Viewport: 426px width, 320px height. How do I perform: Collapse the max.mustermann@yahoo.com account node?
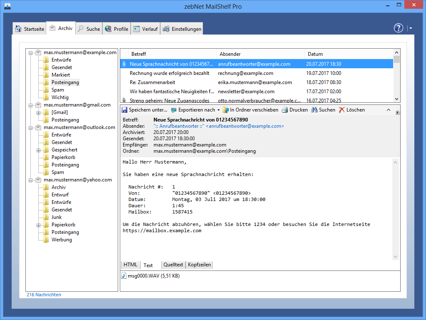31,180
